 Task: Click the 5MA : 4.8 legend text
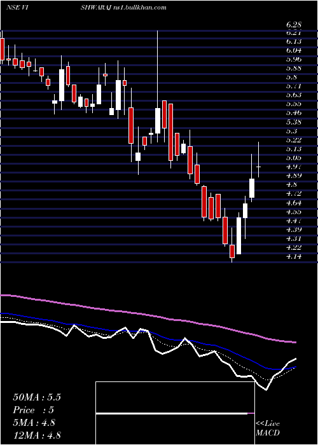34,423
